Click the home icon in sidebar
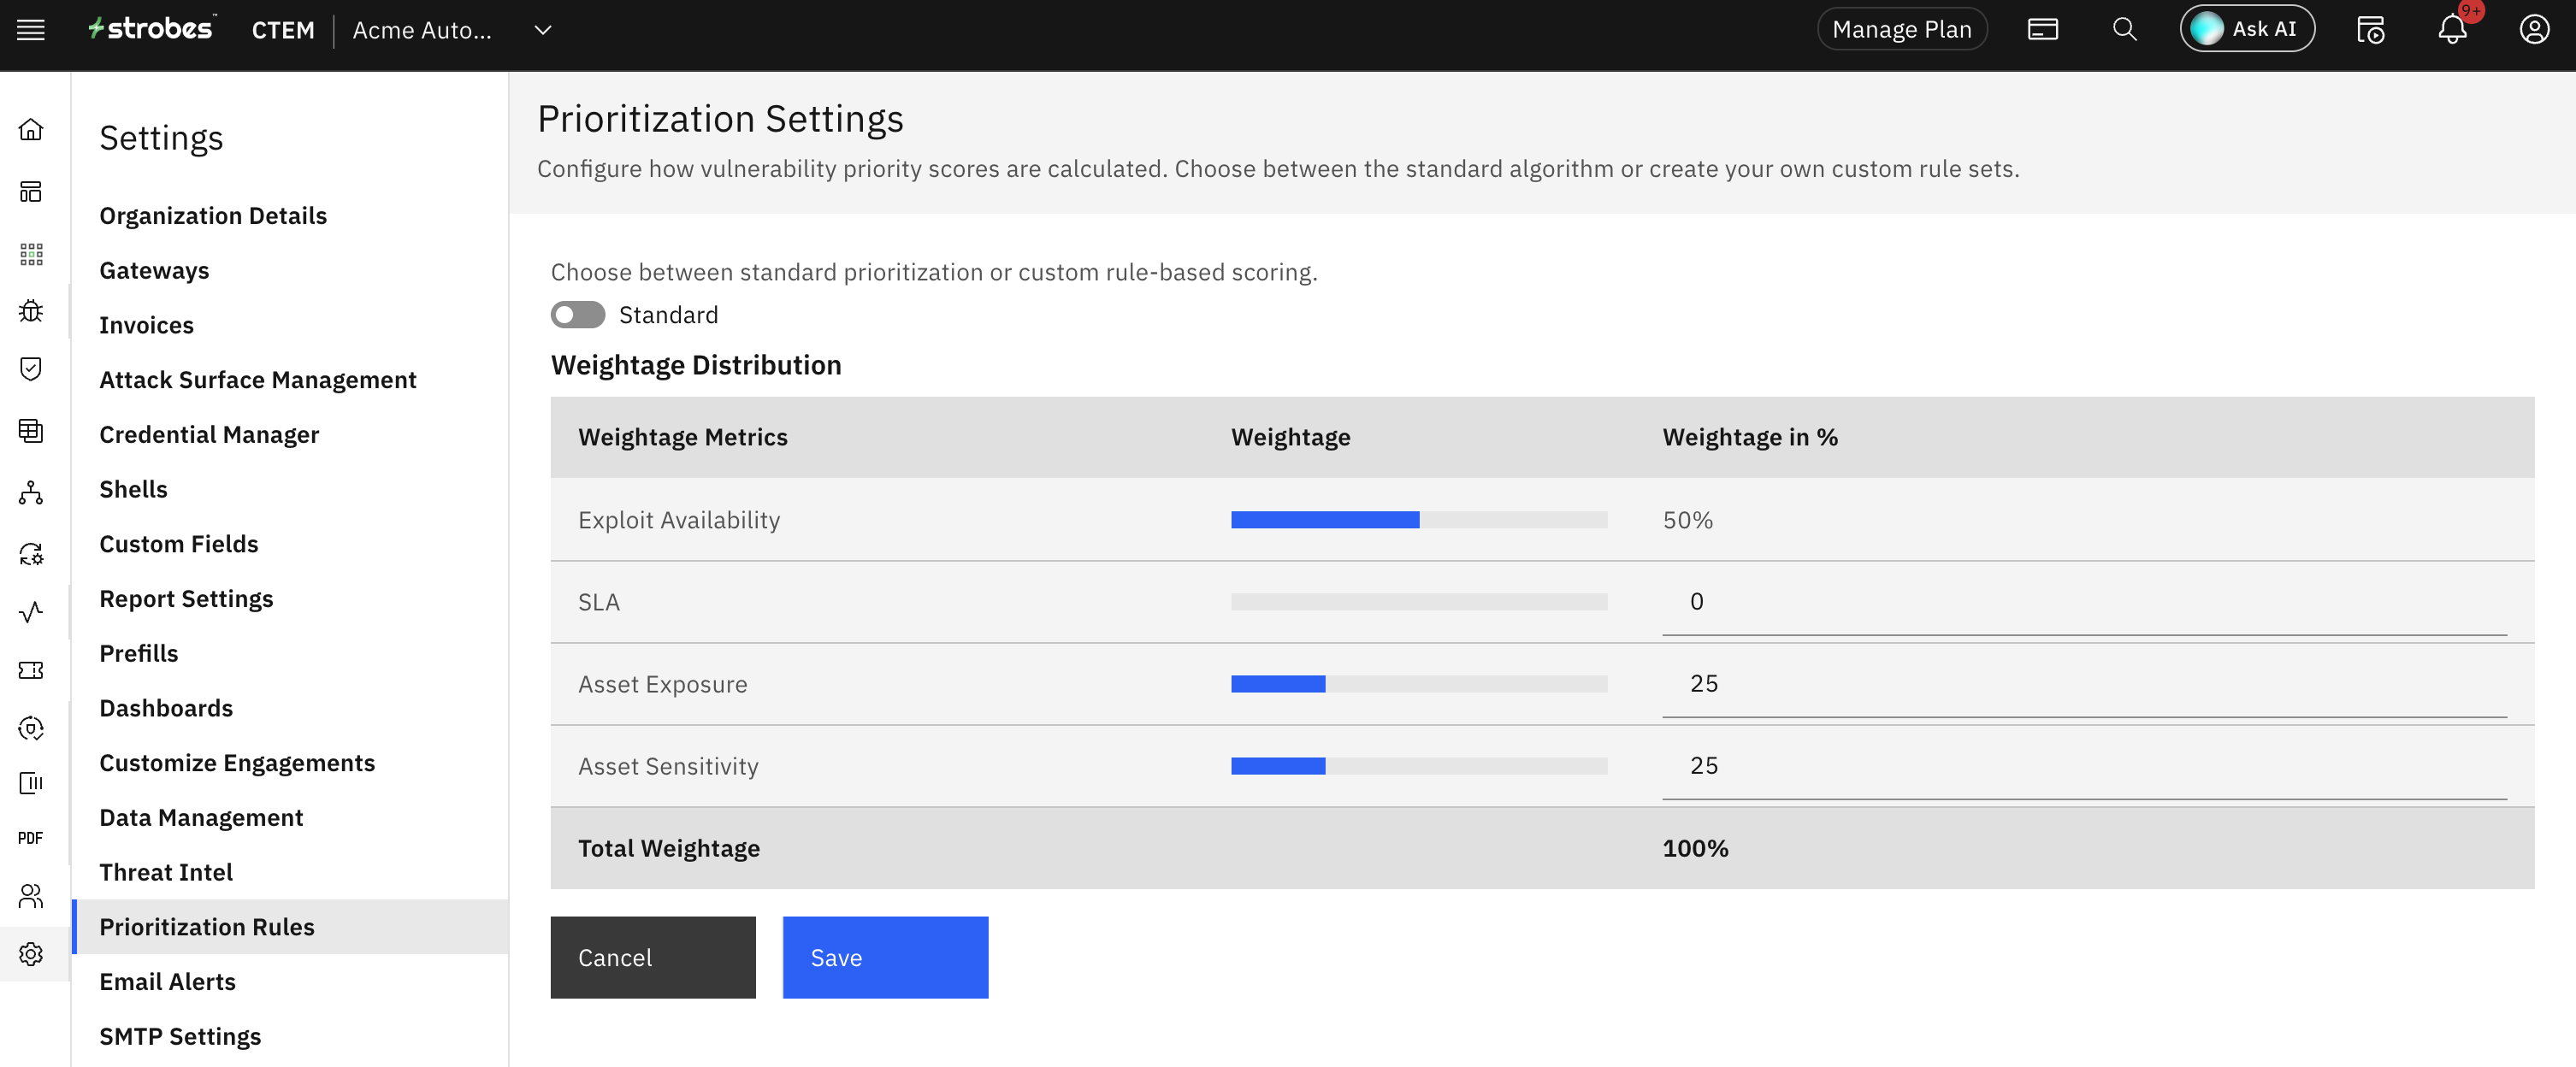The width and height of the screenshot is (2576, 1067). coord(31,129)
